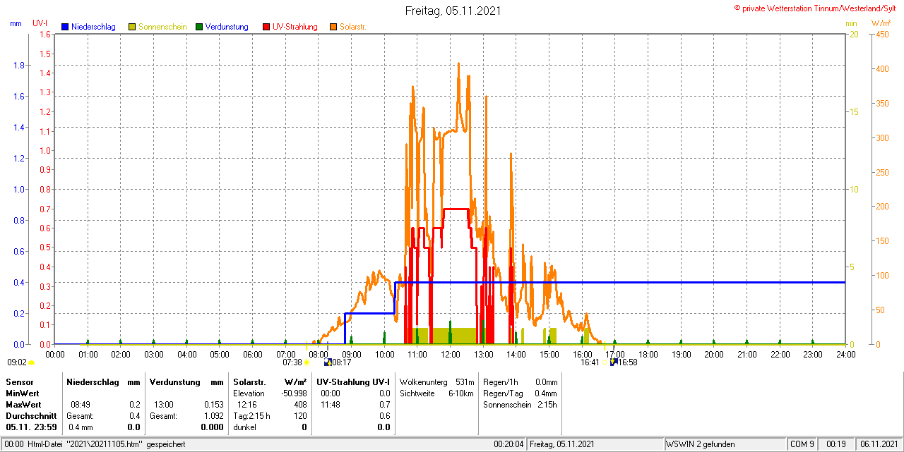Click the Freitag, 05.11.2021 status bar date
904x452 pixels.
click(x=563, y=444)
